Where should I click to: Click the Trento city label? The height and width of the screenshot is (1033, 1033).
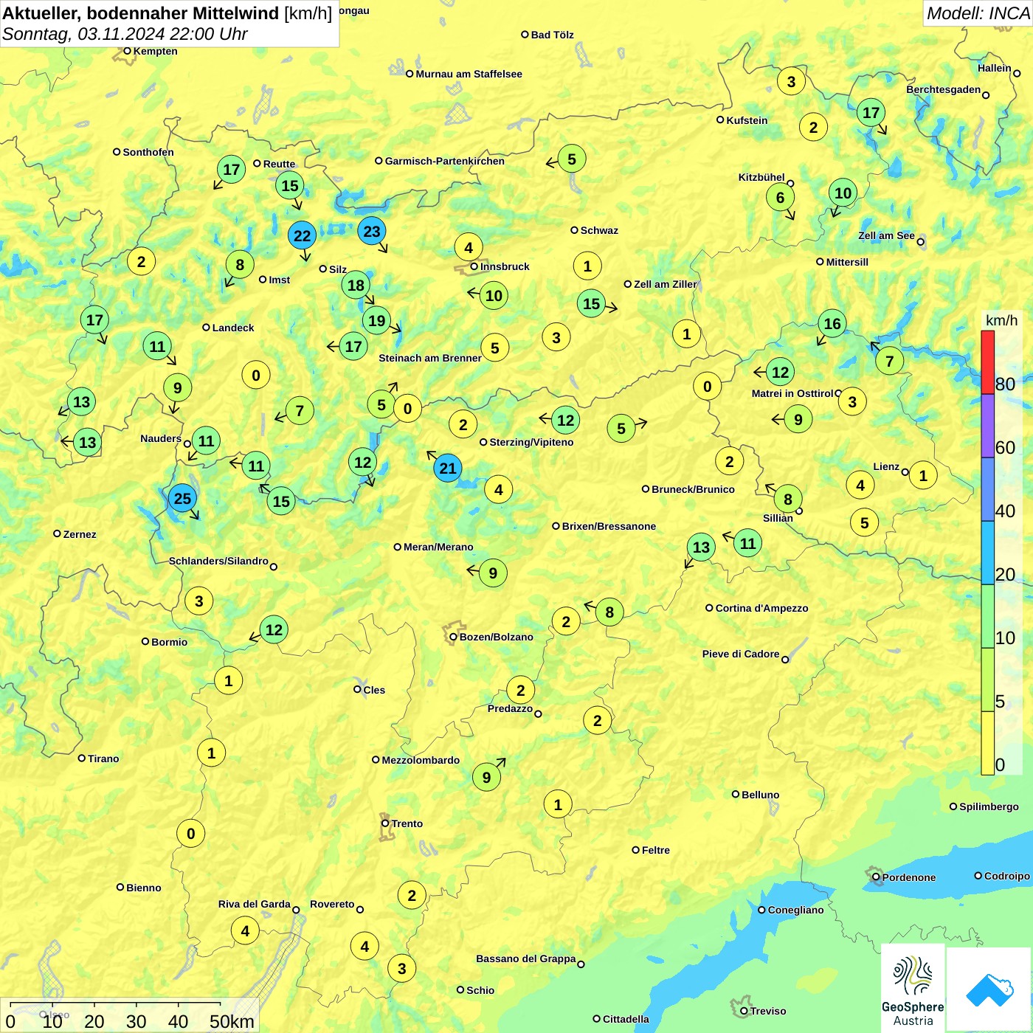tap(407, 823)
